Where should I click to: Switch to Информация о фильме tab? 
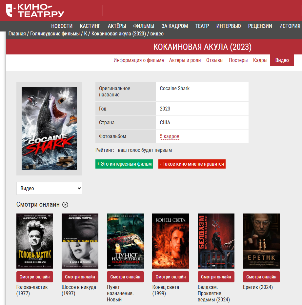pyautogui.click(x=139, y=60)
